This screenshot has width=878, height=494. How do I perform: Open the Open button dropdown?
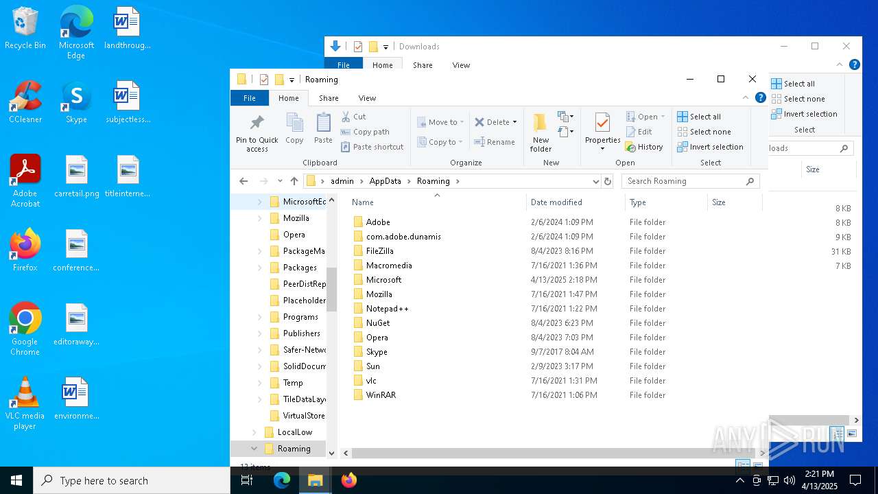click(x=663, y=117)
